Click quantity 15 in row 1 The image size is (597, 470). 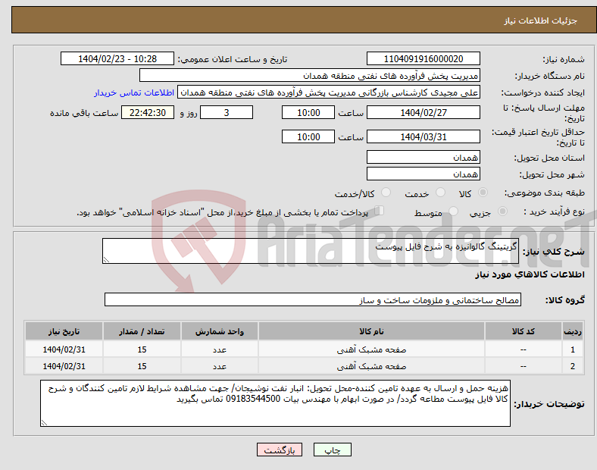coord(142,349)
